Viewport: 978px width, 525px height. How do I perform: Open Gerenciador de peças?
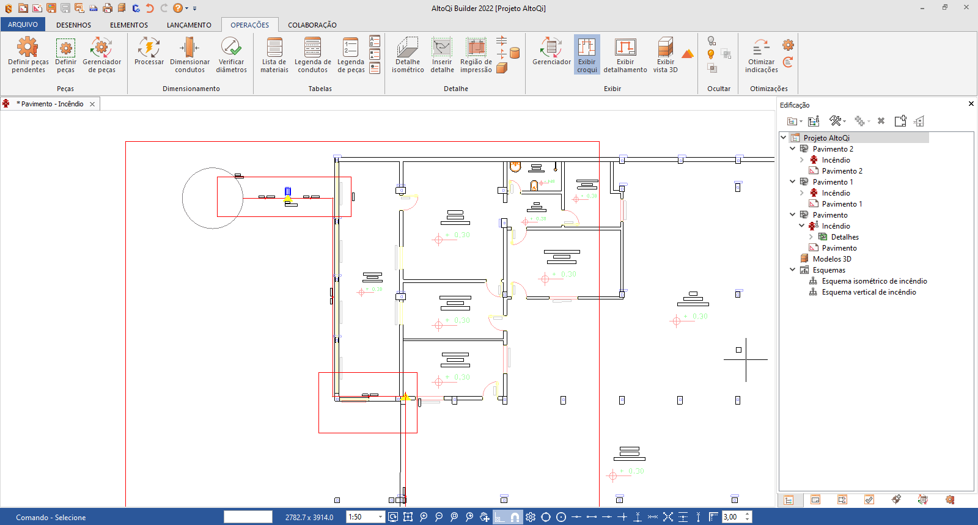101,54
